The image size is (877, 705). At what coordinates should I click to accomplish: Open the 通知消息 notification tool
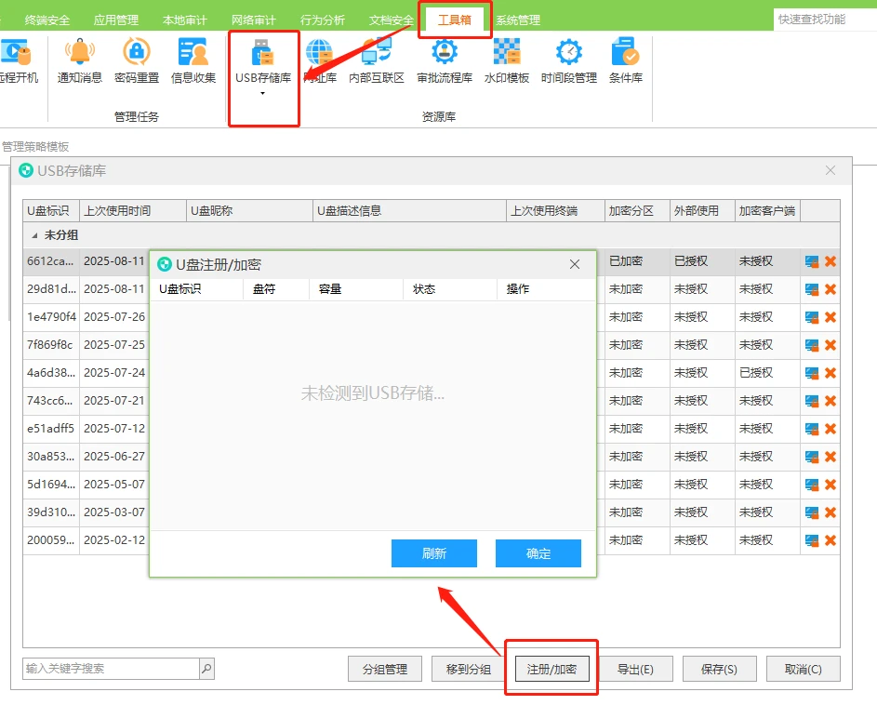[79, 60]
